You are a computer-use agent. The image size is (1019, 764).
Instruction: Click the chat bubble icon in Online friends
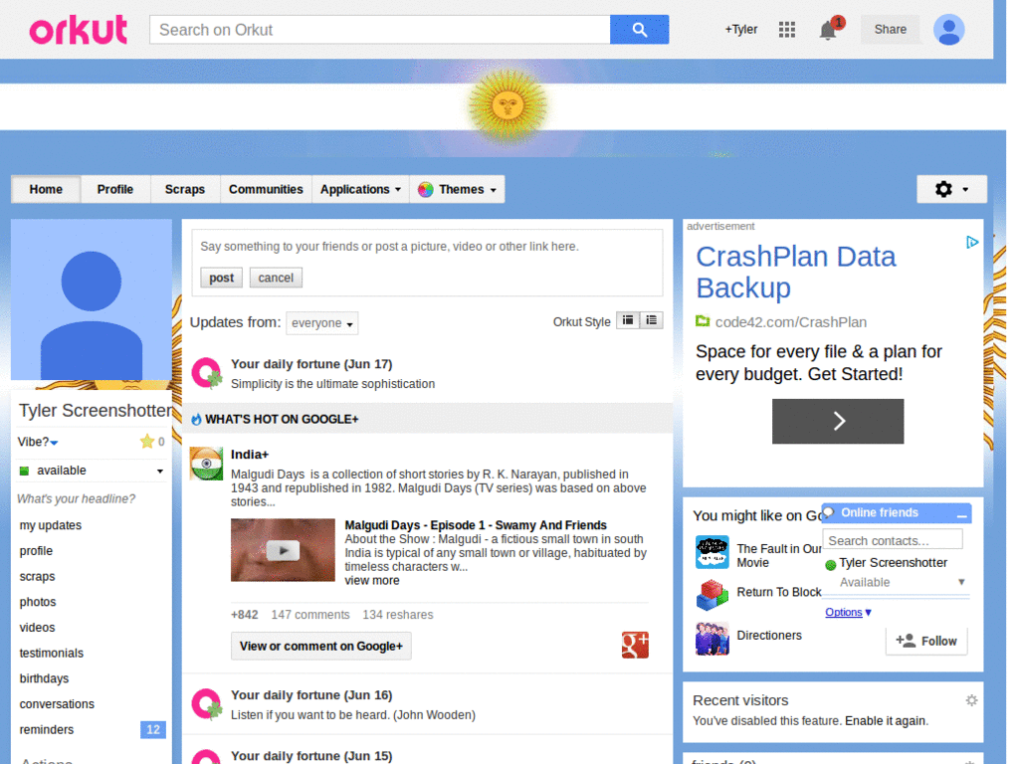click(x=829, y=512)
